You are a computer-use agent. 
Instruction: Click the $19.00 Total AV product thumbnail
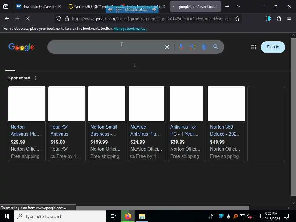(67, 103)
